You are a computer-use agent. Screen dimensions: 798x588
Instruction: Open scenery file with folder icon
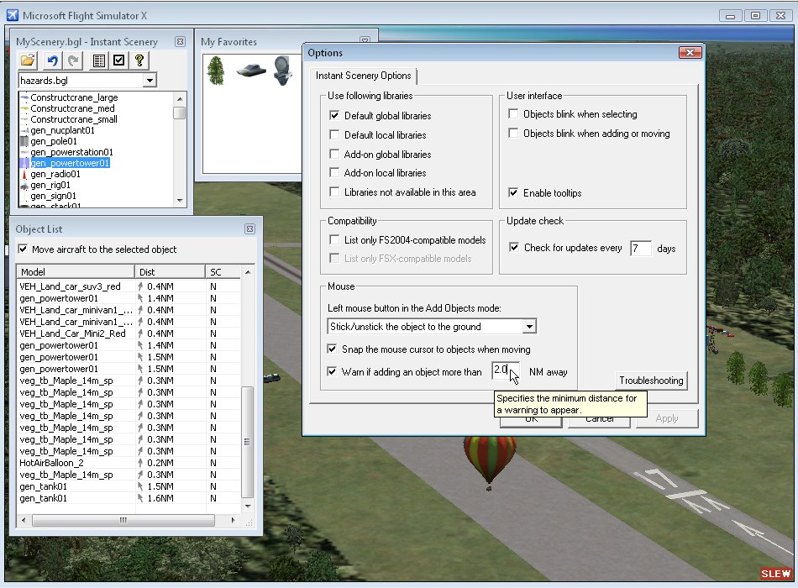tap(28, 60)
